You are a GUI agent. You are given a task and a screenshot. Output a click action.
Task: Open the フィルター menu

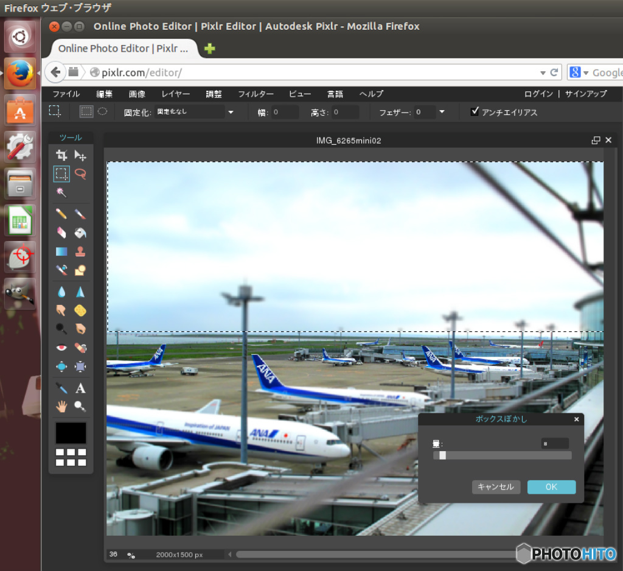point(256,94)
